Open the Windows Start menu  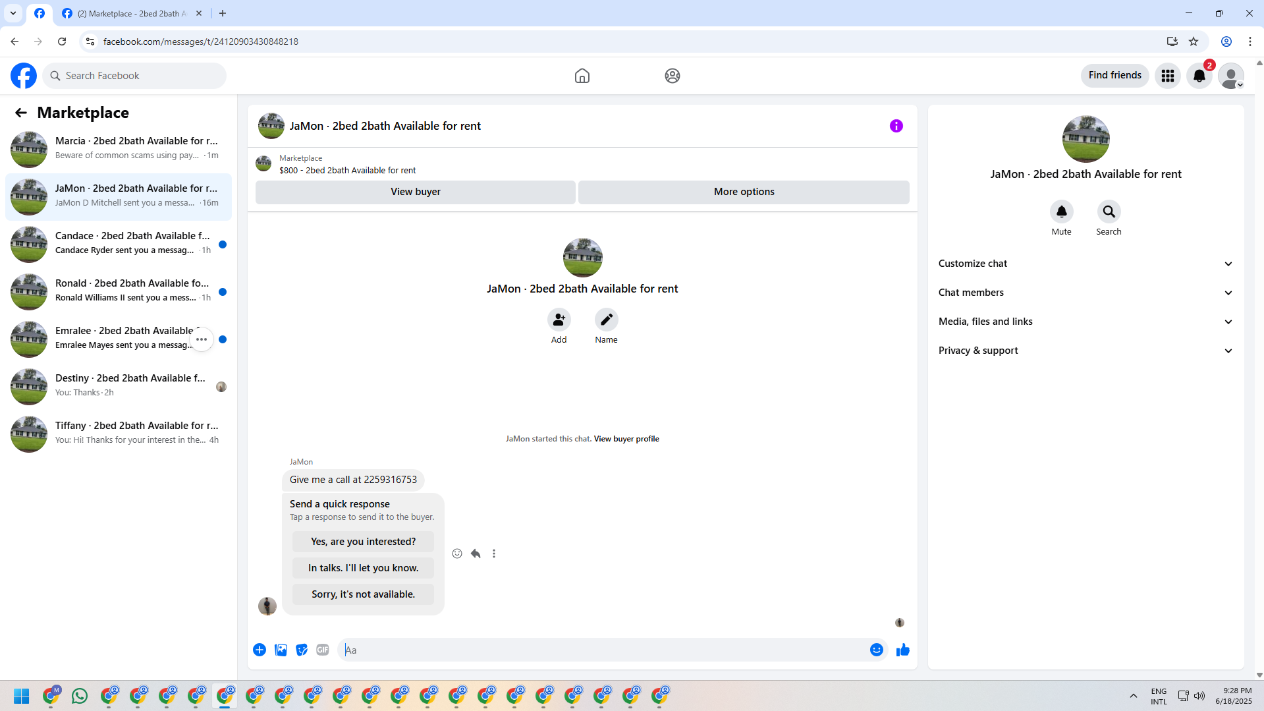(22, 696)
